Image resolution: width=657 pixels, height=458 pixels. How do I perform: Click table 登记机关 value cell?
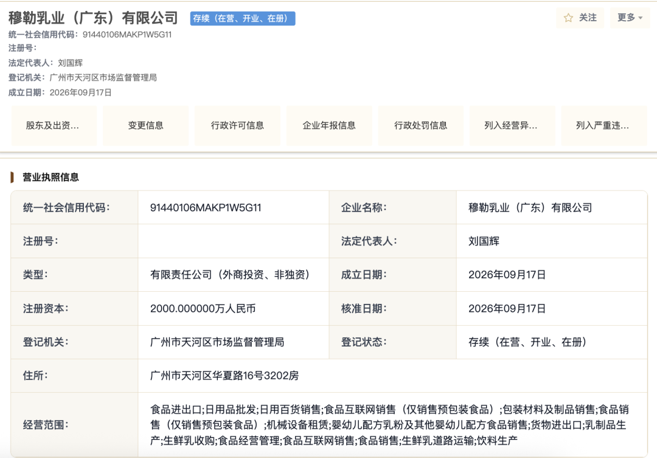pos(234,342)
